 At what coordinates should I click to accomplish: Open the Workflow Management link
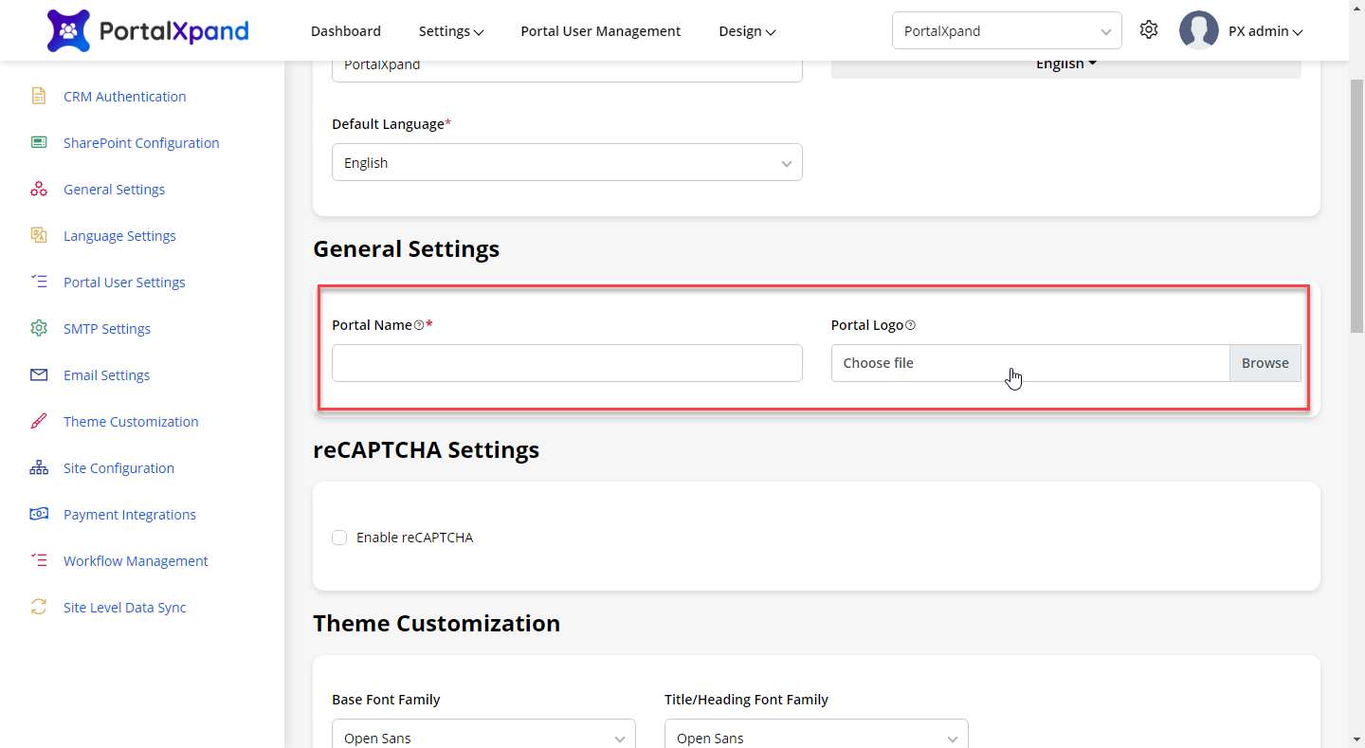coord(136,561)
